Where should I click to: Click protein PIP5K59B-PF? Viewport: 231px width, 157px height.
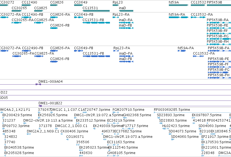click(x=219, y=67)
